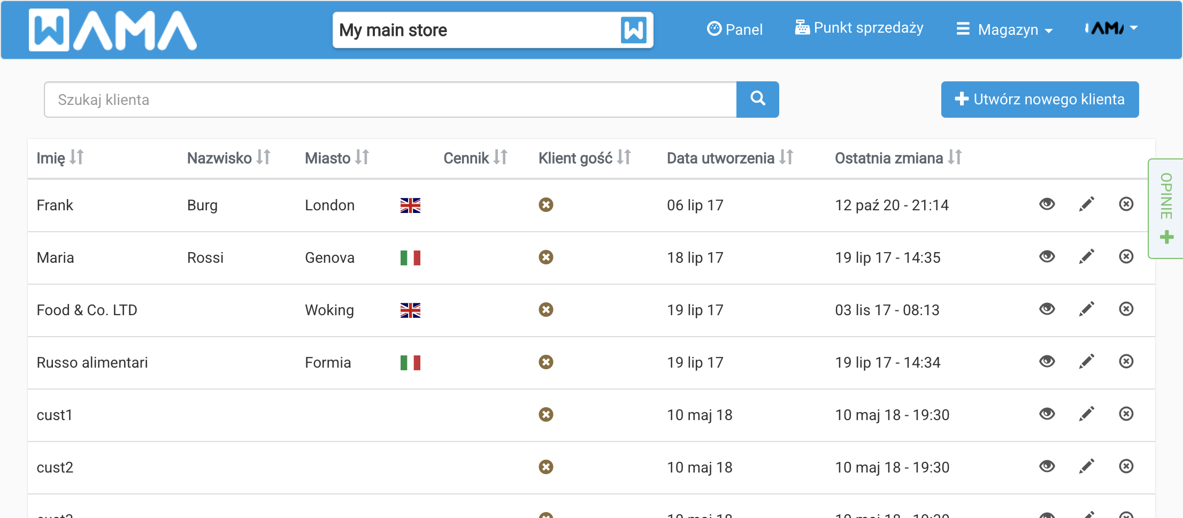This screenshot has height=518, width=1183.
Task: Click the WAMA logo
Action: (x=113, y=30)
